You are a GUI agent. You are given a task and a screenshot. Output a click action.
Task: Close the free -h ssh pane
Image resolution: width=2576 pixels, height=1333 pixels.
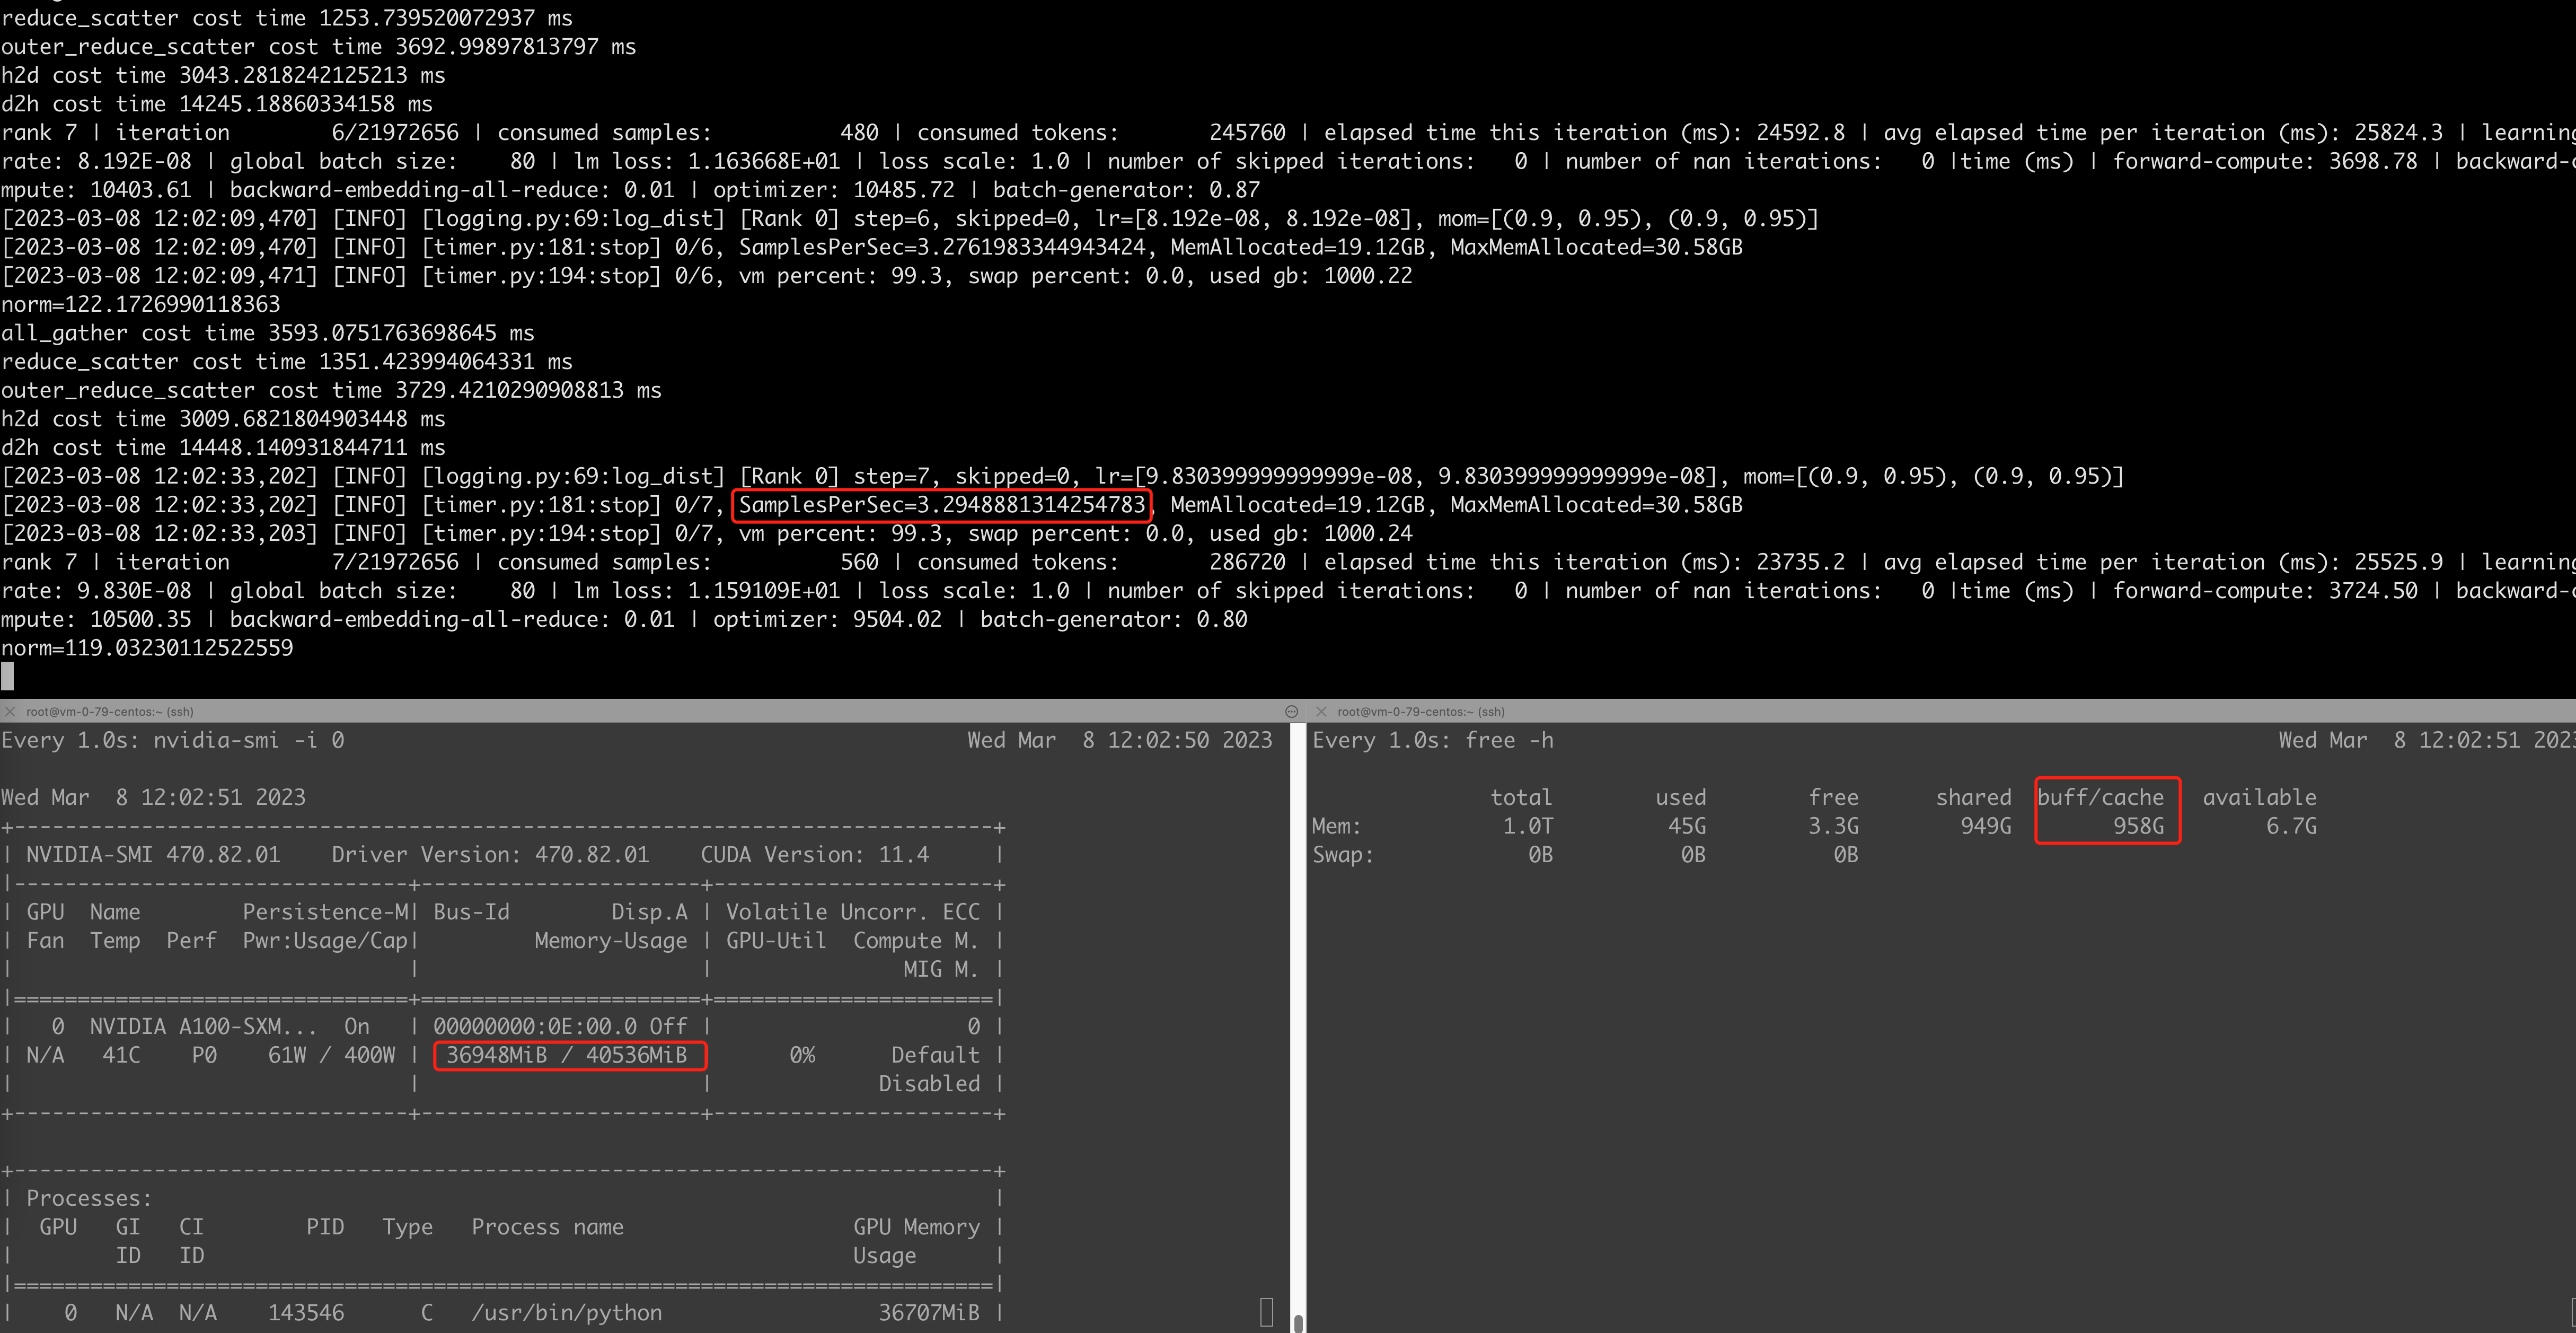point(1321,712)
